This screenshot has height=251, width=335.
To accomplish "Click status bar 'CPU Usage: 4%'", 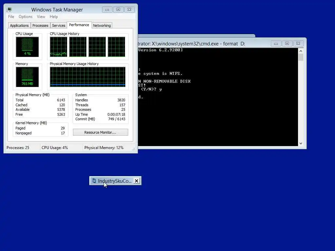I will (55, 148).
